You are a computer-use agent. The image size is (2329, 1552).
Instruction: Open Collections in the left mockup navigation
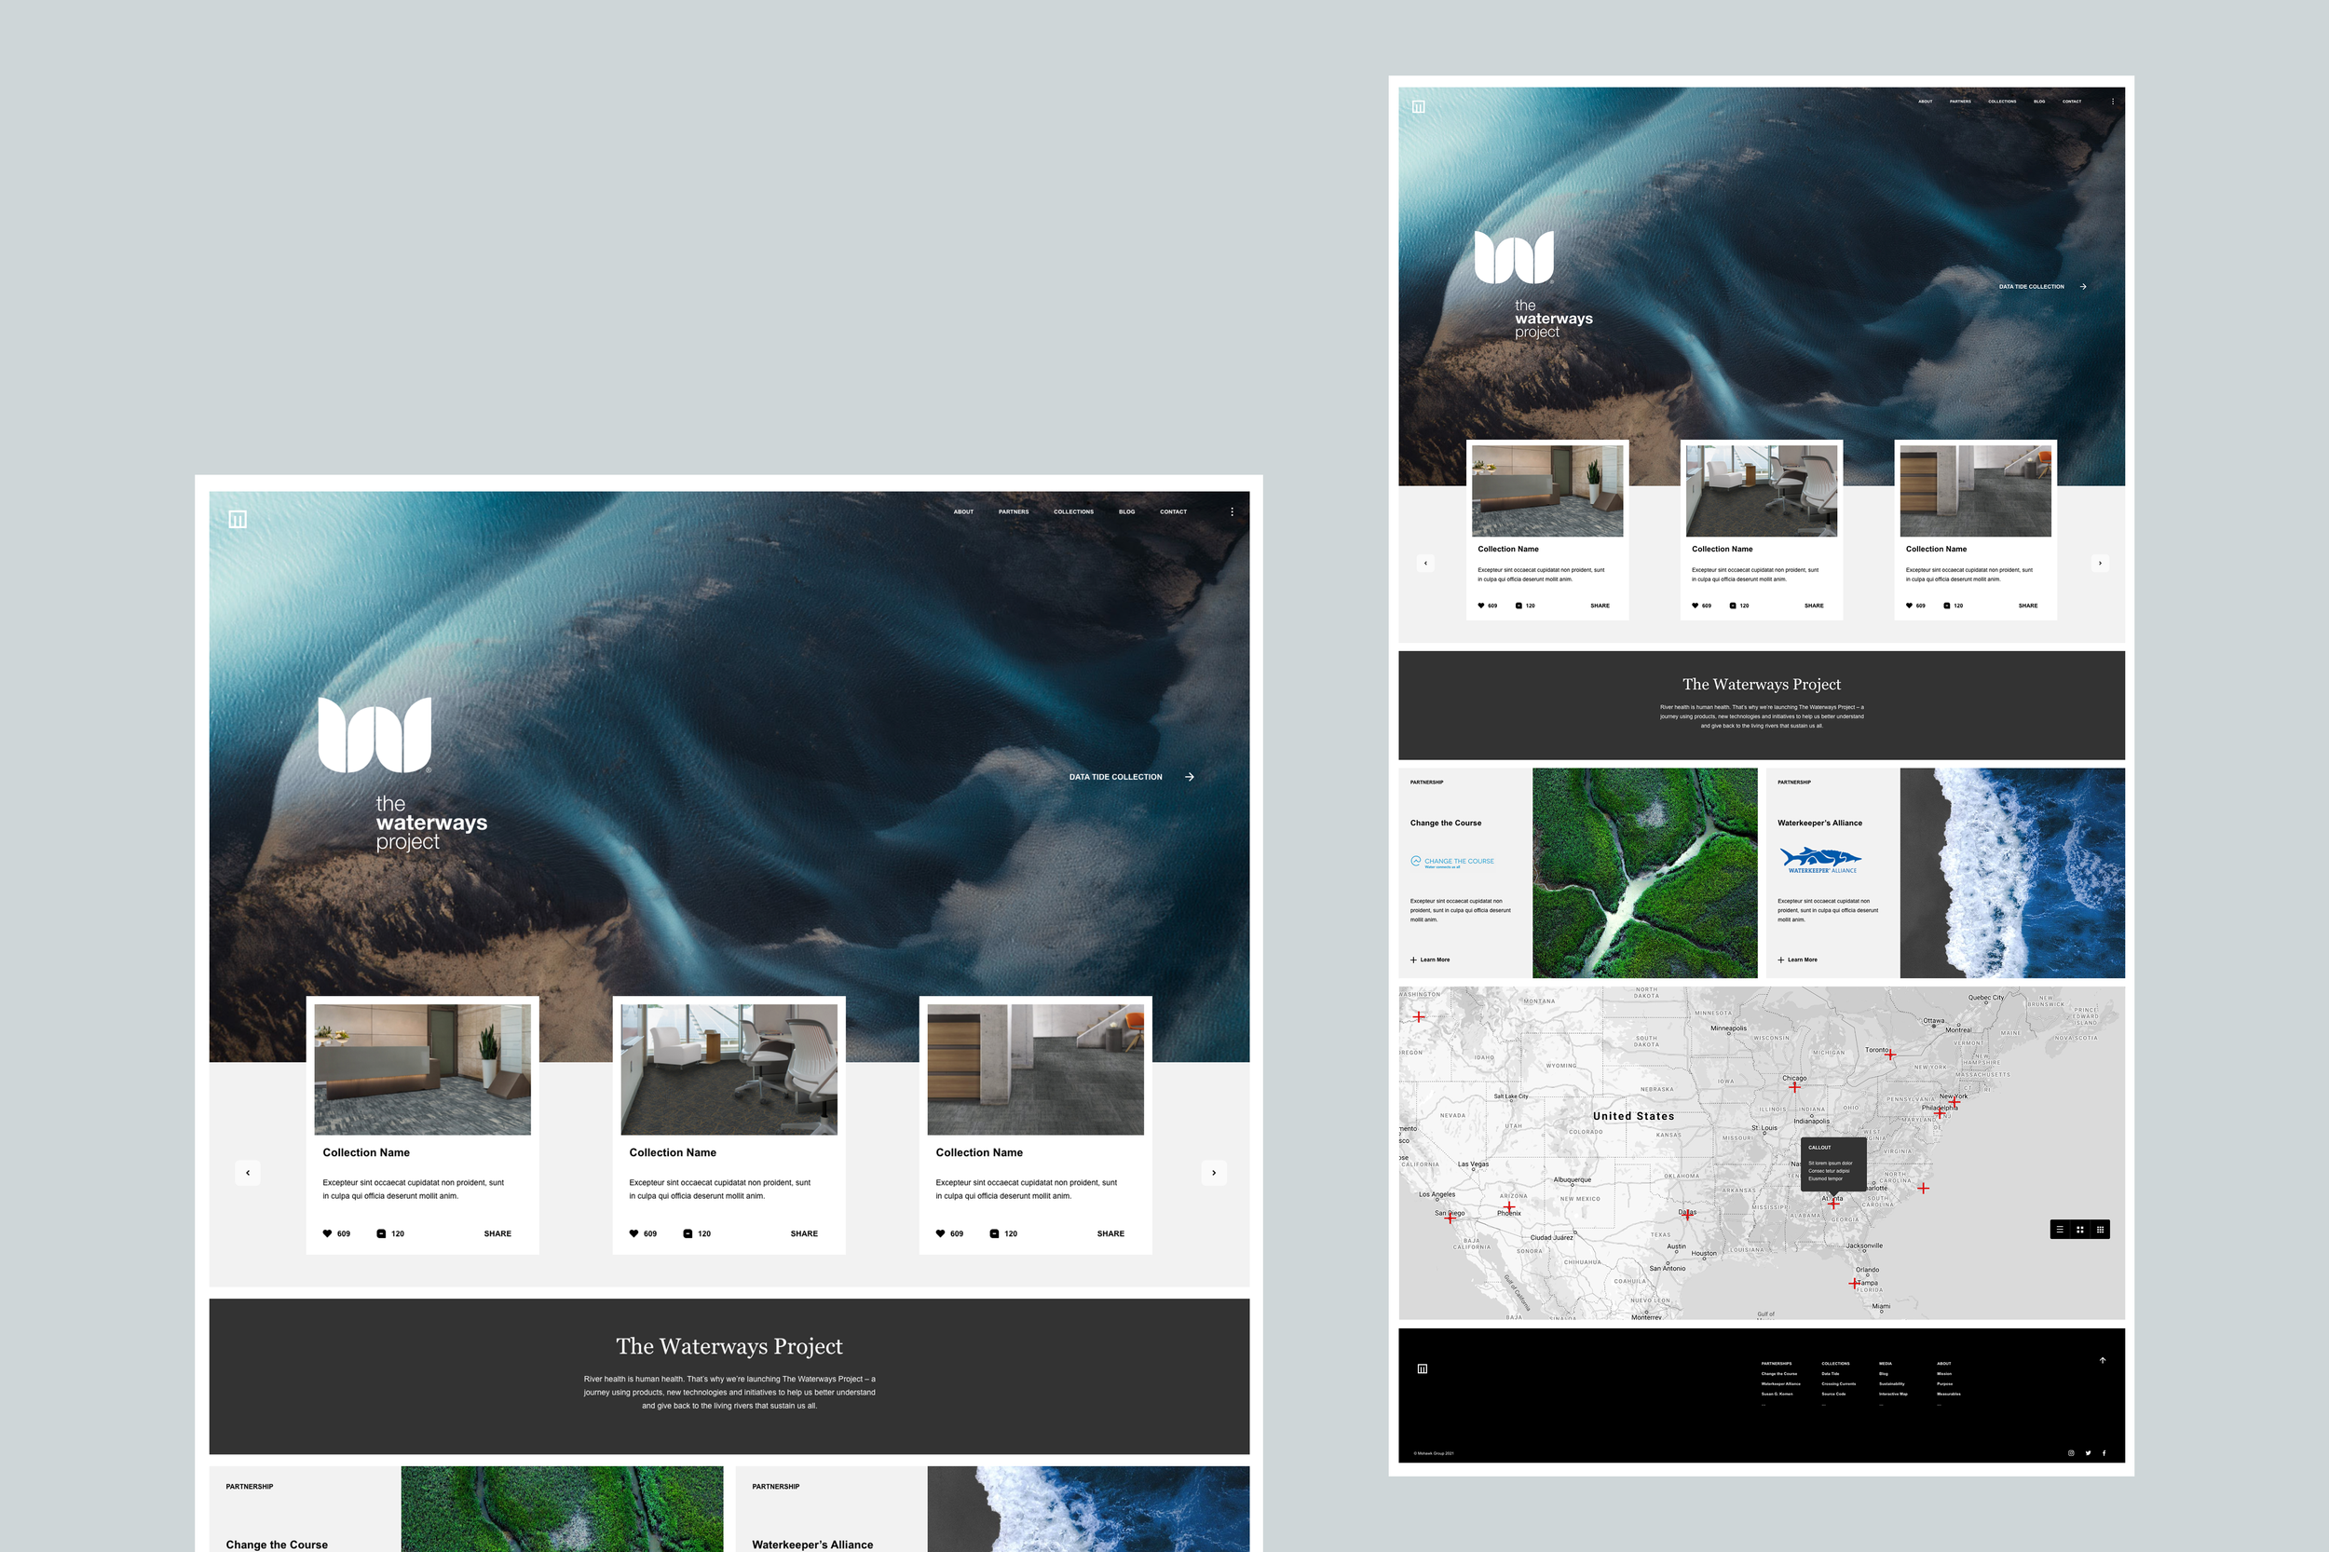[1074, 511]
